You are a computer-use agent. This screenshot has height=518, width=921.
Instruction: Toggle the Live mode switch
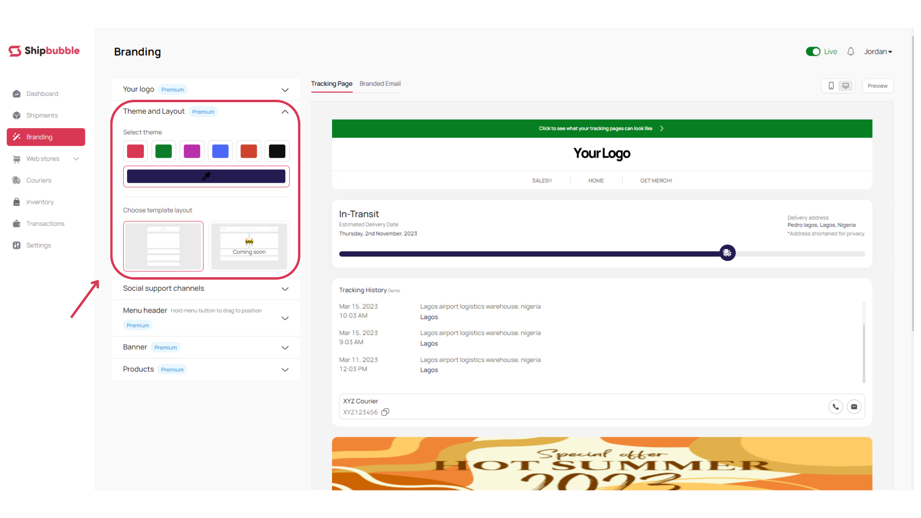(x=813, y=51)
